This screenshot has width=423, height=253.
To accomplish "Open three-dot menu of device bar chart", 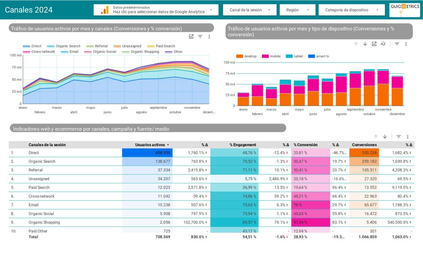I will tap(406, 44).
